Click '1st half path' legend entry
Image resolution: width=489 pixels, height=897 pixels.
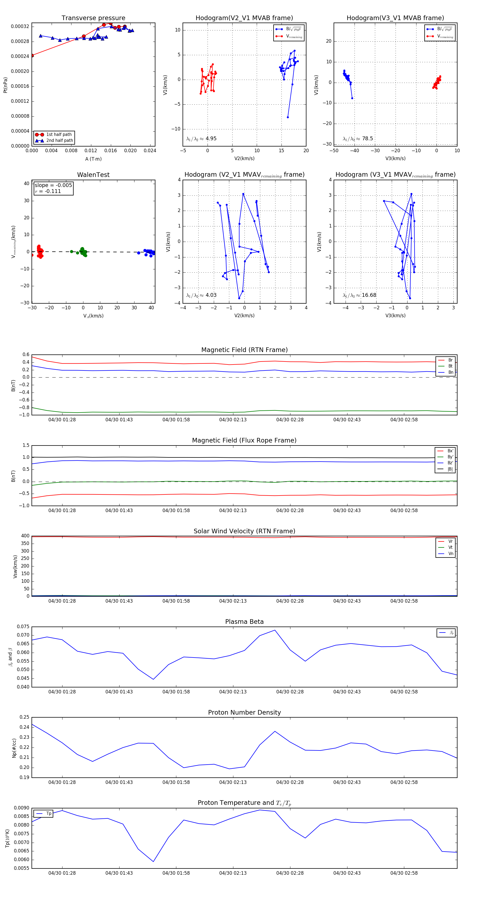pos(54,134)
